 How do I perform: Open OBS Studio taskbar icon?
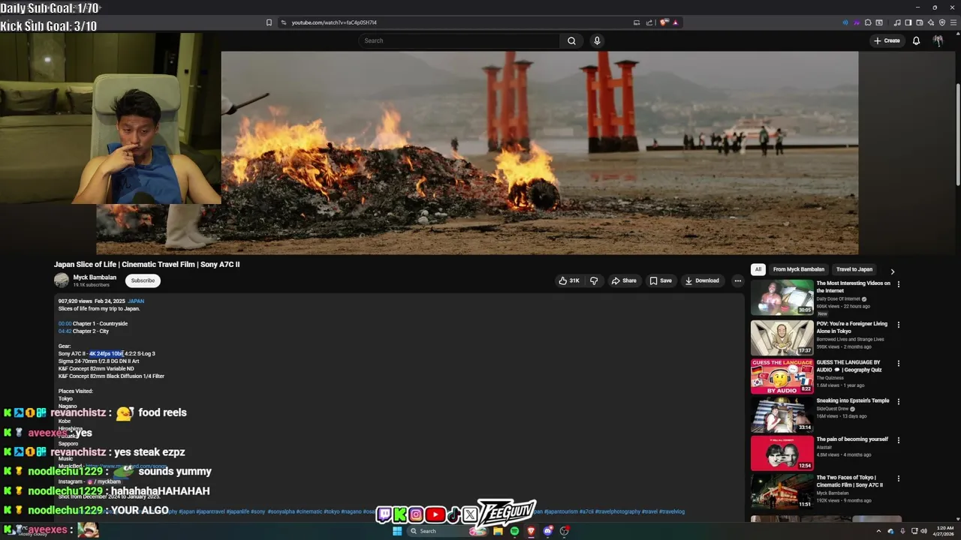tap(565, 531)
